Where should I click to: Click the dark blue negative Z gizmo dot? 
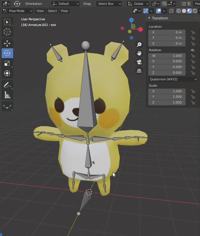coord(131,38)
